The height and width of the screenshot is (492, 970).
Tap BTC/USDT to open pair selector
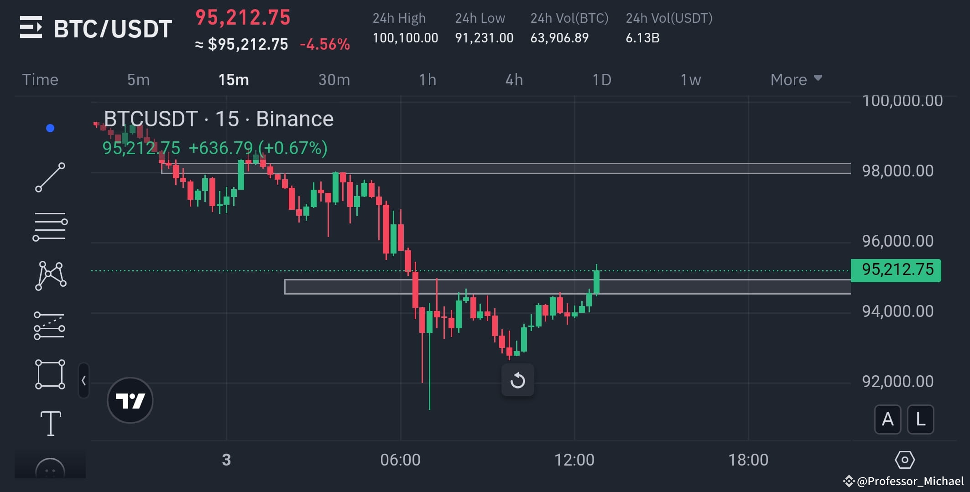(x=112, y=27)
